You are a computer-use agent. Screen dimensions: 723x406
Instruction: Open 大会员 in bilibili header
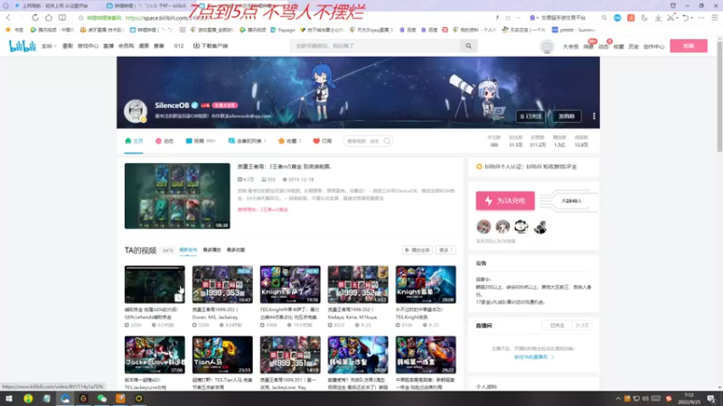coord(570,47)
